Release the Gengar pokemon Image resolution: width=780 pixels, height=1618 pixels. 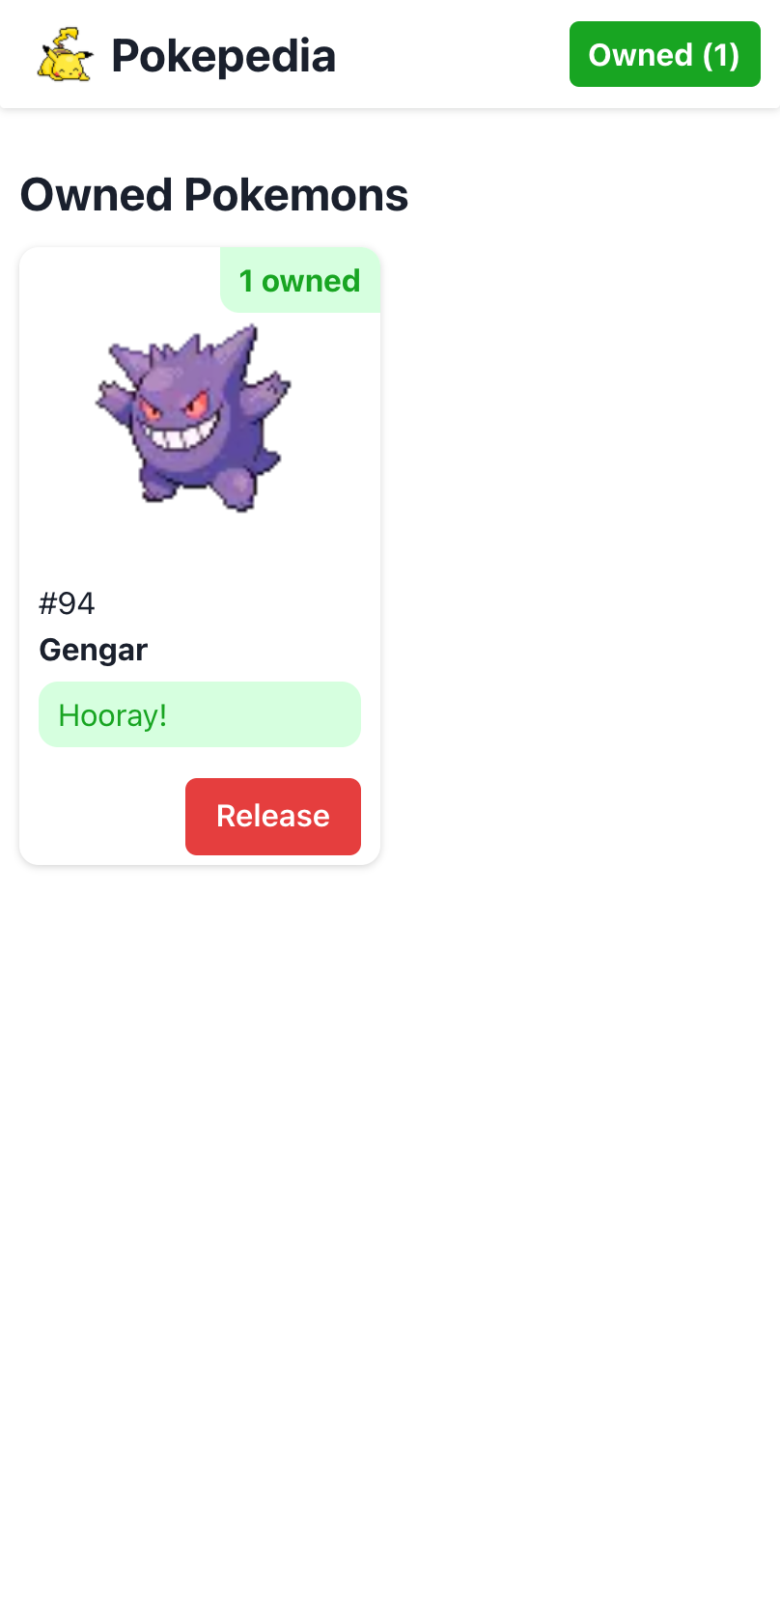pos(273,817)
